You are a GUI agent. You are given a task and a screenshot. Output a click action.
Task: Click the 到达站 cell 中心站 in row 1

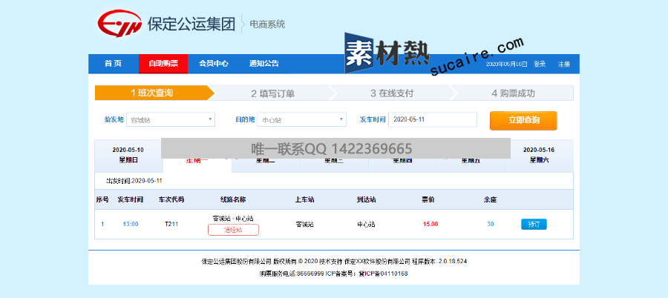pos(367,225)
